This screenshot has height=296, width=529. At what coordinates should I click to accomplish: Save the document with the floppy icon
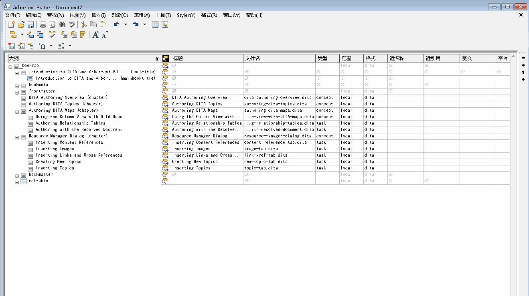(30, 24)
